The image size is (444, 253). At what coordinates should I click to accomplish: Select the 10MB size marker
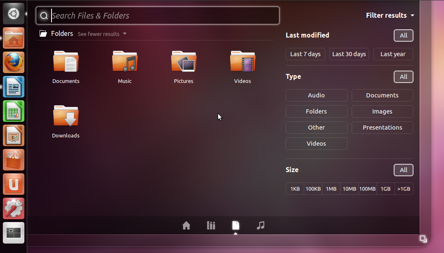coord(349,189)
